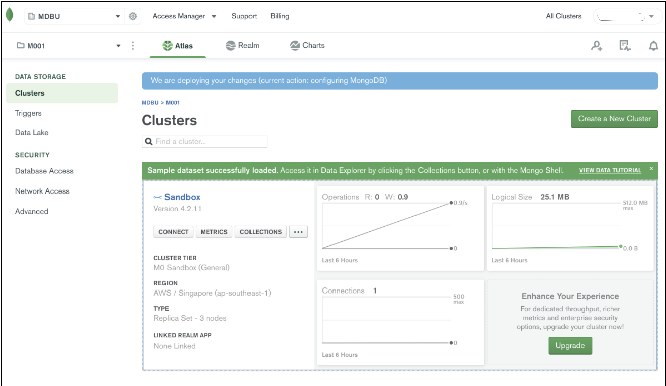Click the MongoDB leaf logo

coord(10,16)
